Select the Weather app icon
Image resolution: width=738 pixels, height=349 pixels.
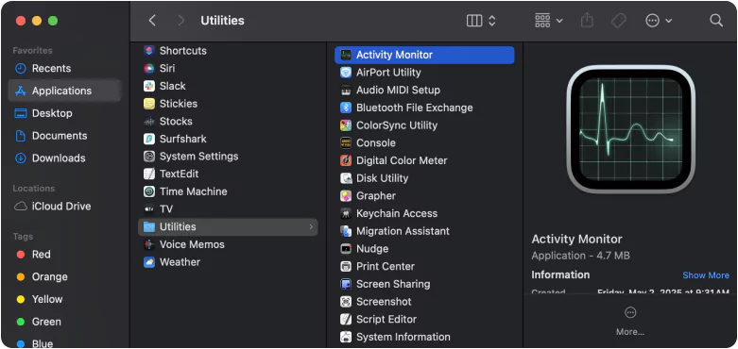[149, 262]
